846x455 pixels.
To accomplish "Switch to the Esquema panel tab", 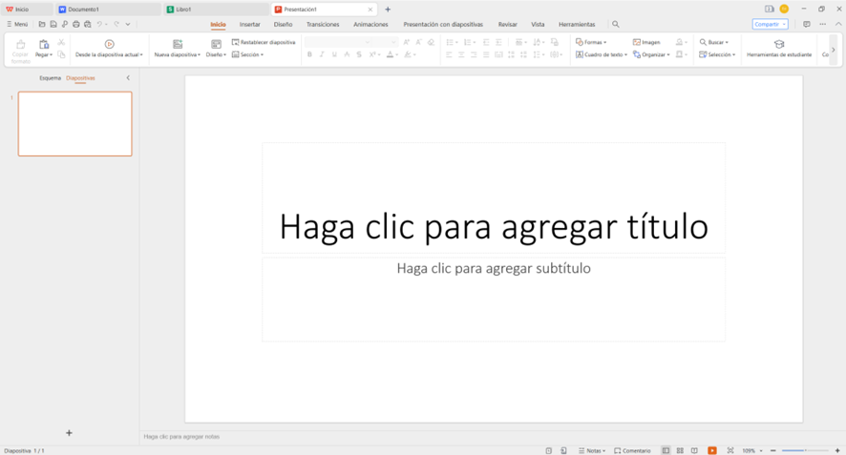I will [x=50, y=78].
